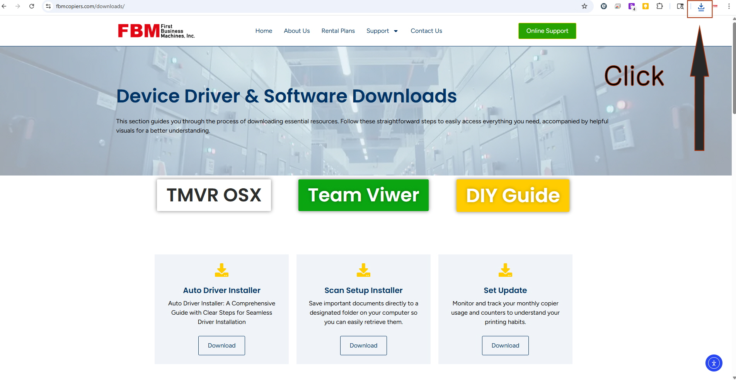Open the Rental Plans page

tap(338, 31)
